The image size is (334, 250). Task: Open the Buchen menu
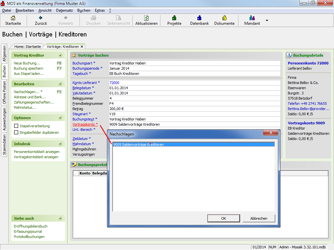84,10
